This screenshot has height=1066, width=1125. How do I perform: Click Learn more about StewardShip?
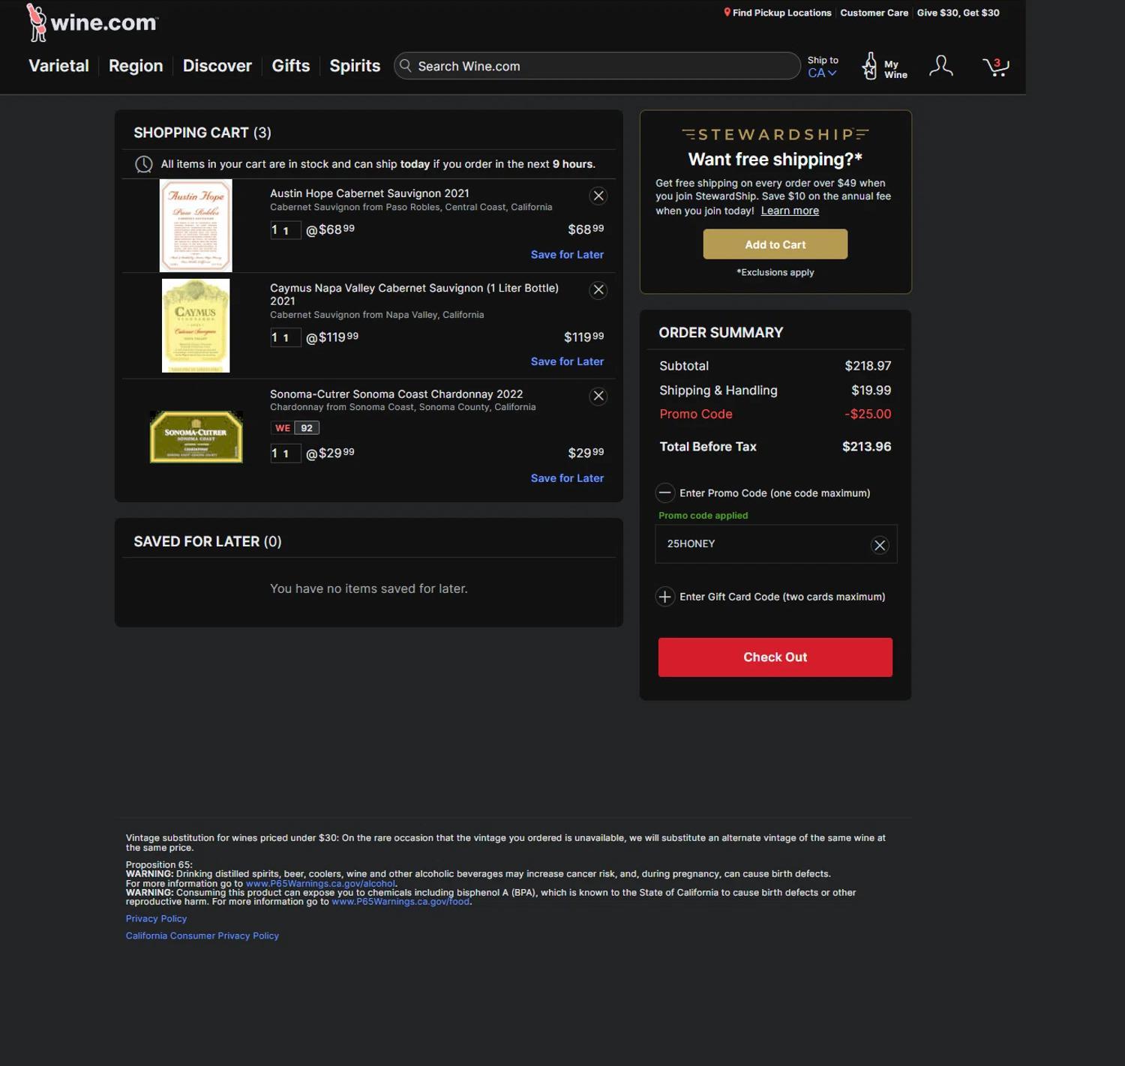pos(790,211)
